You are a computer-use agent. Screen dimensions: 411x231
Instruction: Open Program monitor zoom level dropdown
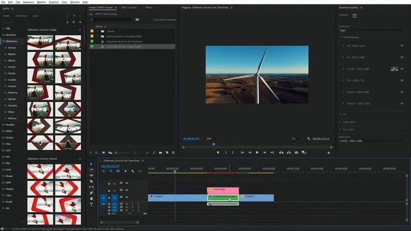pyautogui.click(x=213, y=139)
